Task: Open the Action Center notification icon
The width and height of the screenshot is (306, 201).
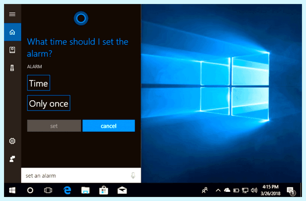Action: [291, 191]
